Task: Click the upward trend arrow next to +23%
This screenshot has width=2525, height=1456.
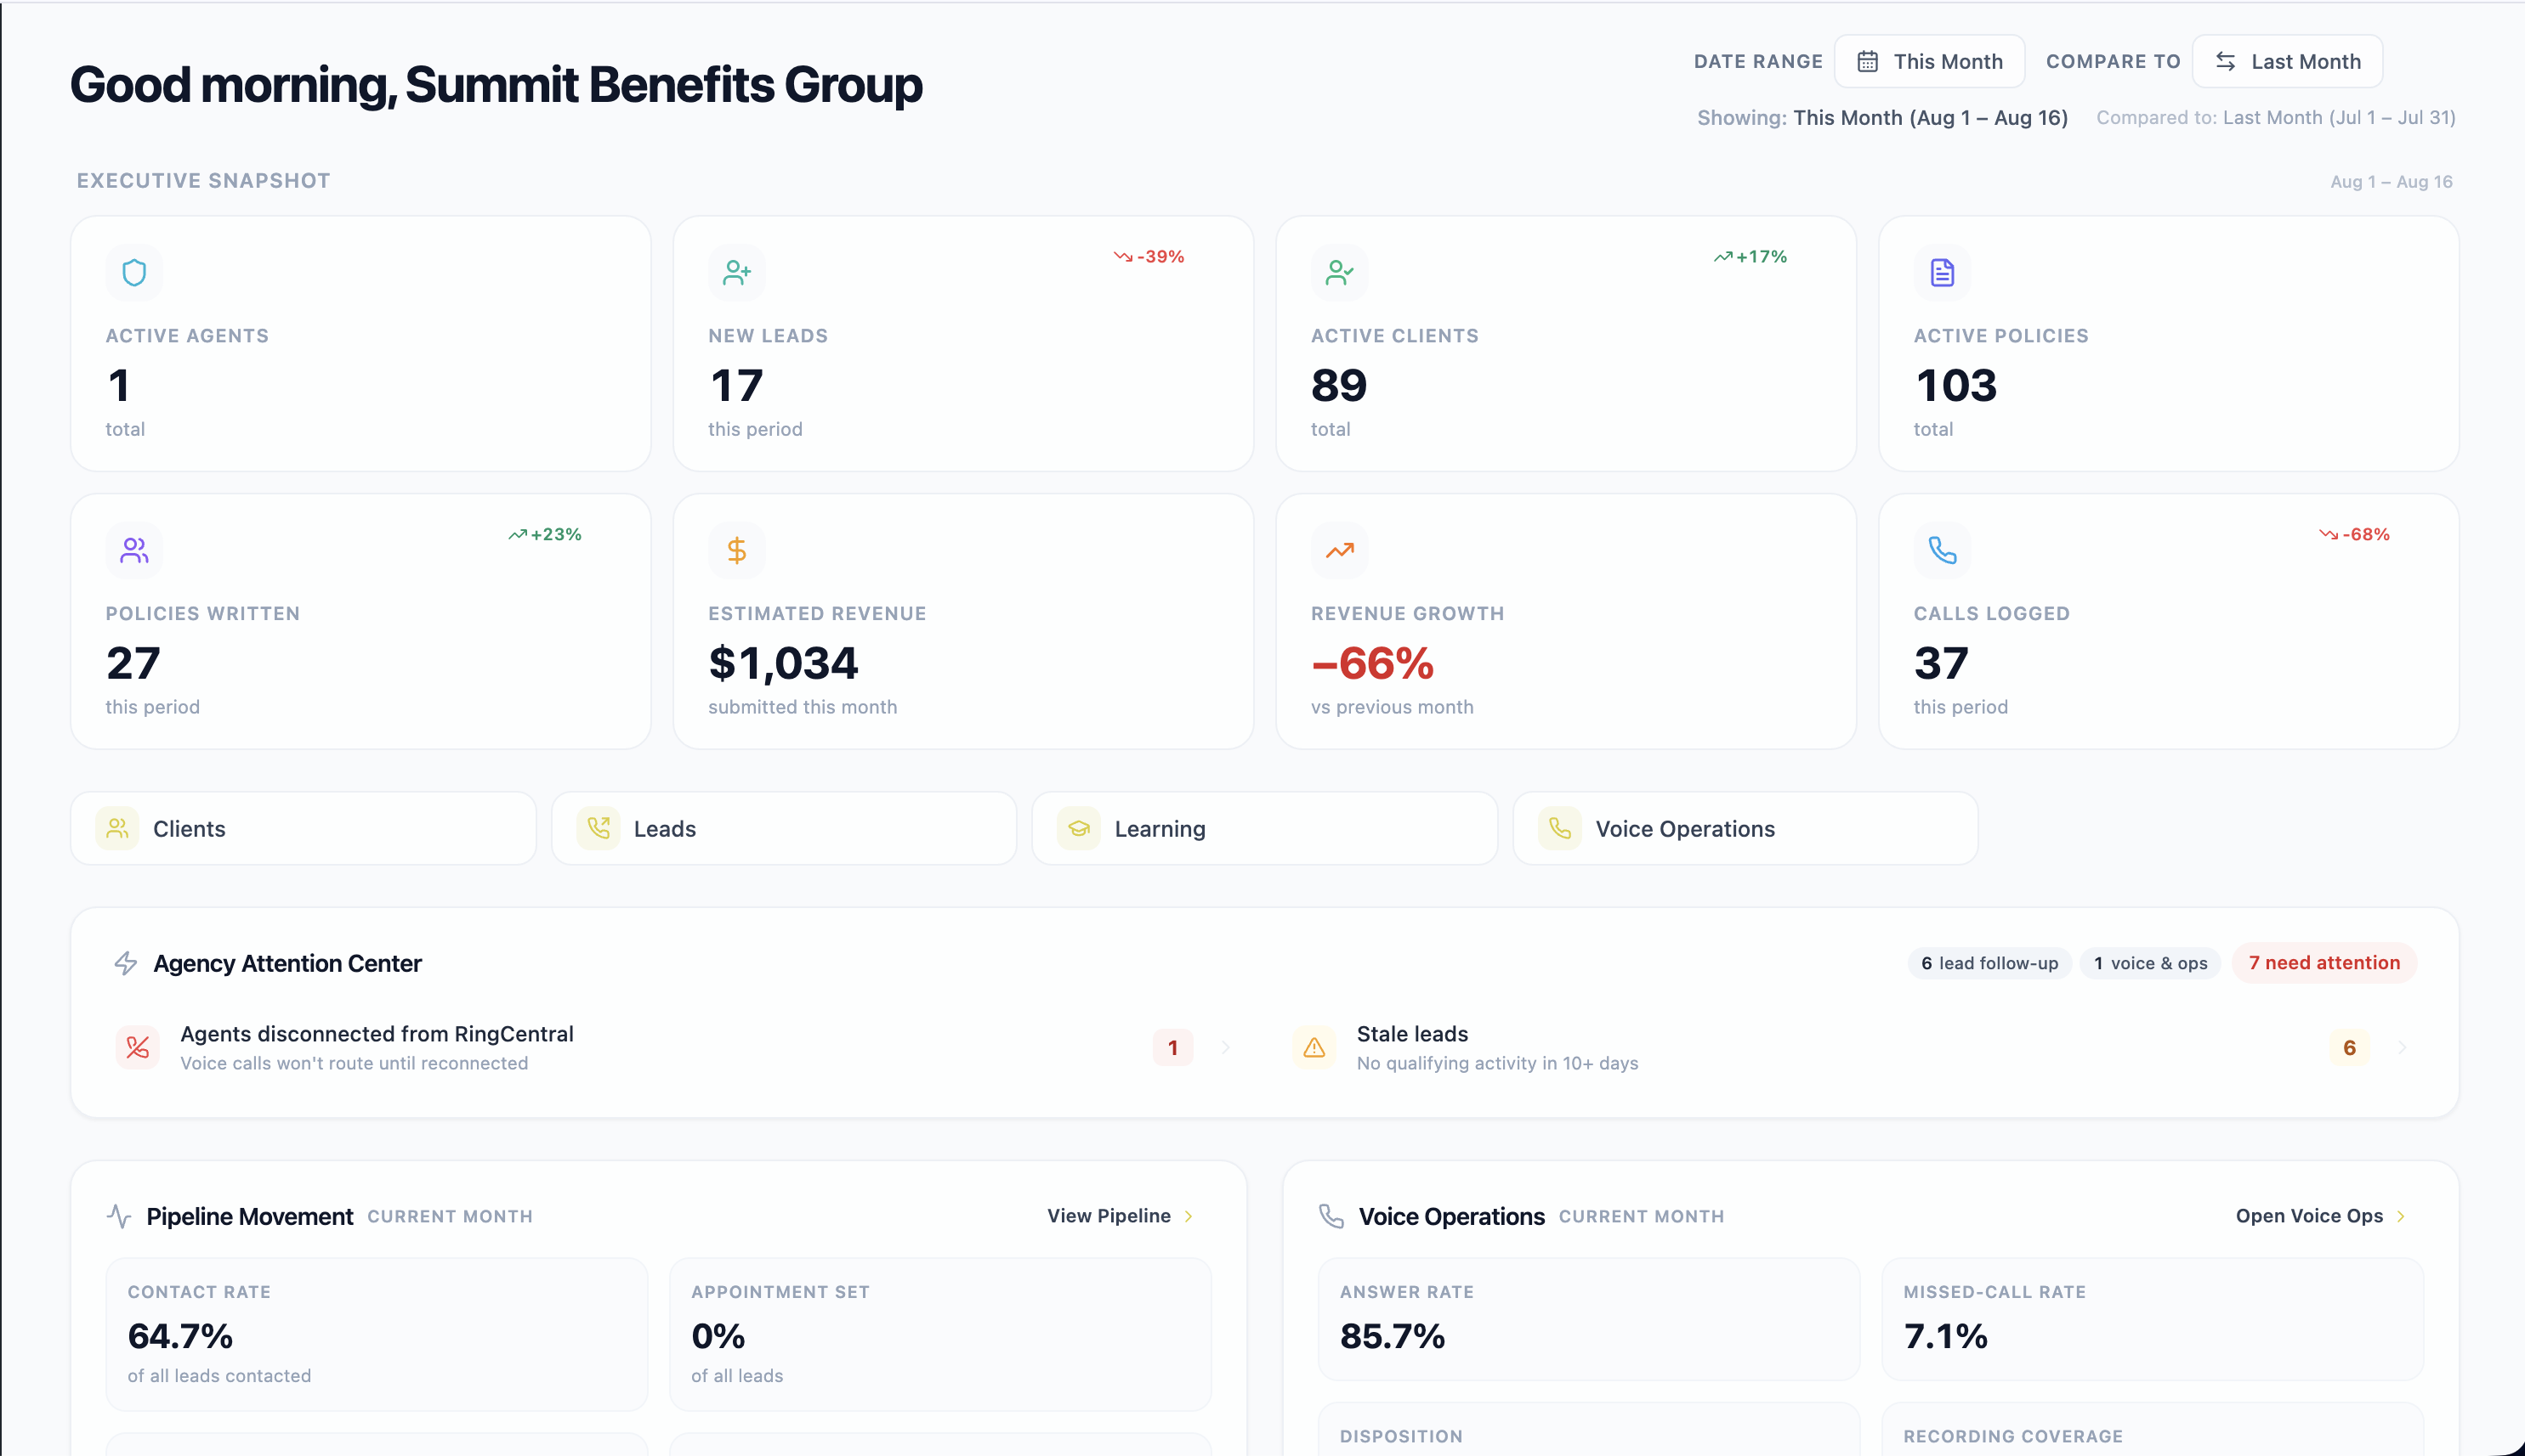Action: point(518,535)
